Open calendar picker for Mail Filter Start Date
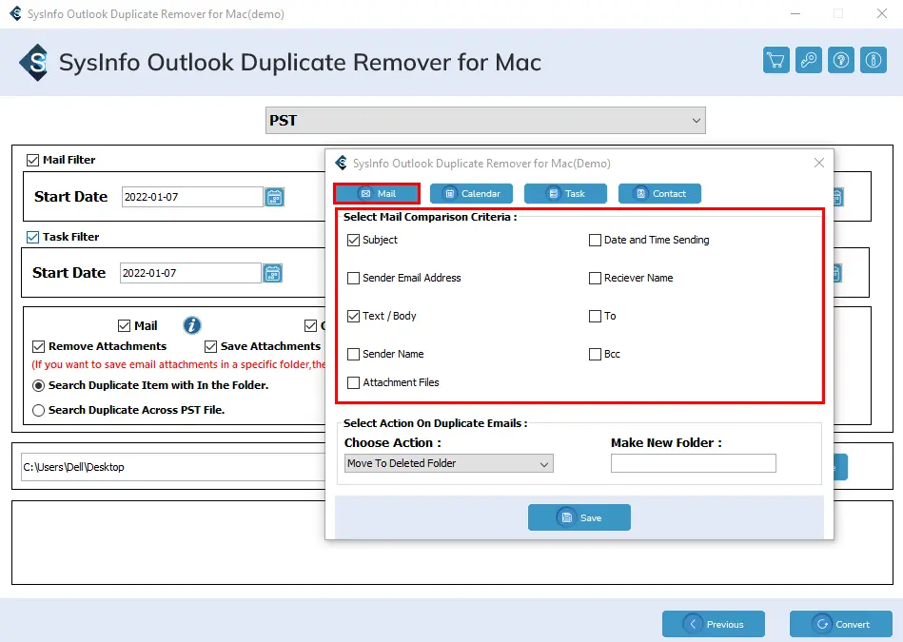This screenshot has width=903, height=642. pos(274,197)
